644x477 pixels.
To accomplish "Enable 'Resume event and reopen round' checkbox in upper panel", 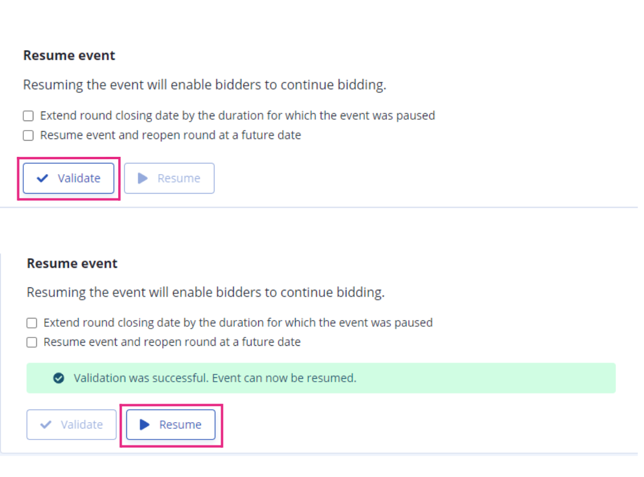I will 29,135.
